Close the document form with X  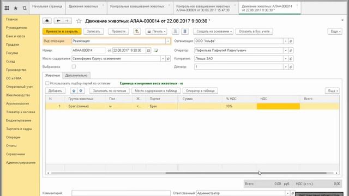pyautogui.click(x=342, y=20)
